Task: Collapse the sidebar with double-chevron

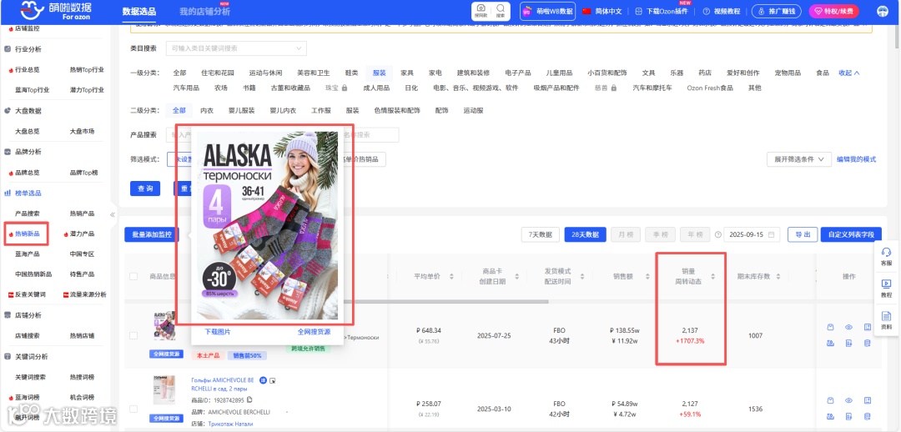Action: coord(113,215)
